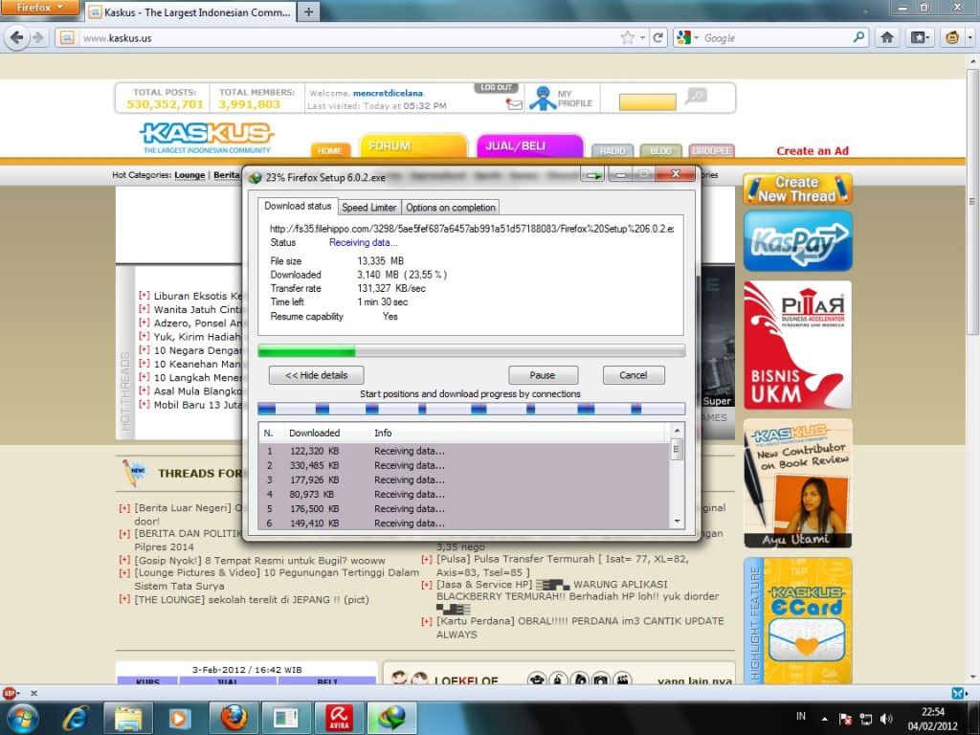The height and width of the screenshot is (735, 980).
Task: Click the Greasemonkey monkey icon
Action: [x=952, y=37]
